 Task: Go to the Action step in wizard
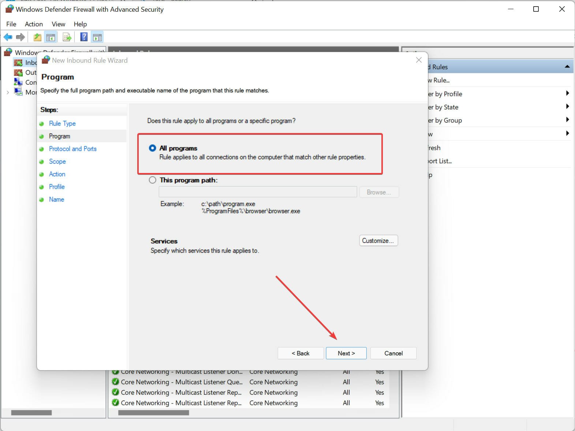tap(57, 174)
